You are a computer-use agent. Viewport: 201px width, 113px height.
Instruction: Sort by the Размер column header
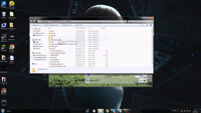pyautogui.click(x=103, y=28)
